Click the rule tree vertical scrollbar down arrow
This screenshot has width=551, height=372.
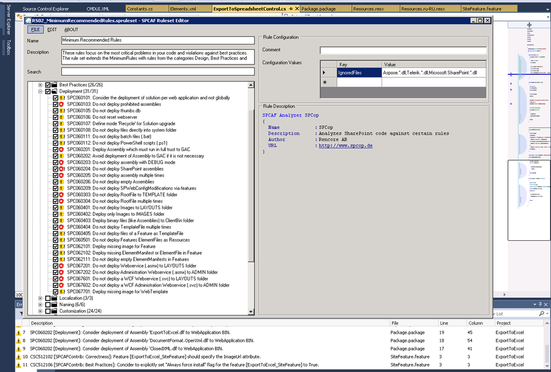click(251, 311)
